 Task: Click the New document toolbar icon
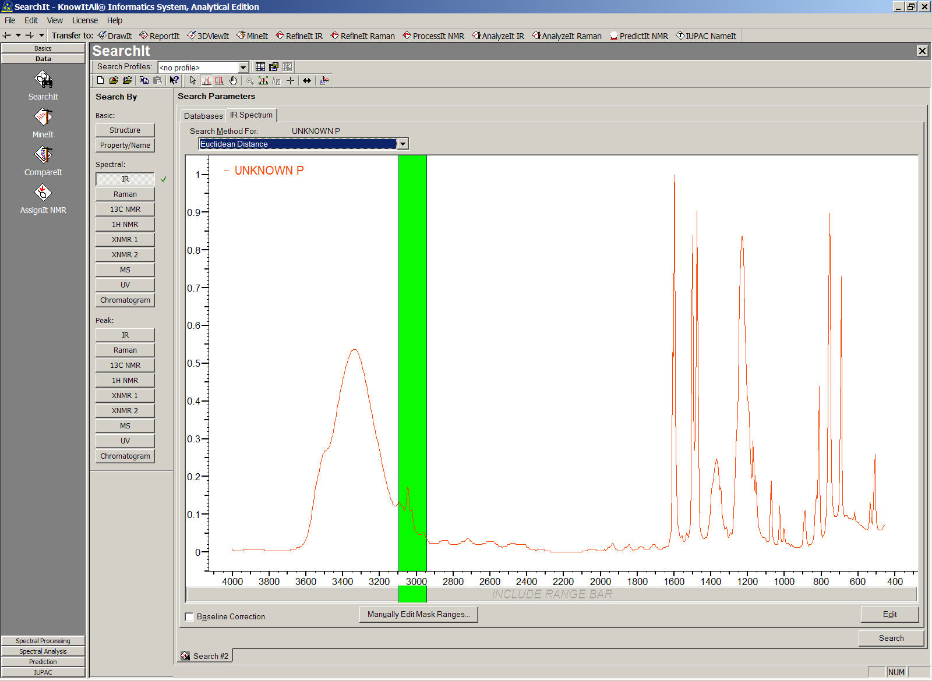pyautogui.click(x=100, y=80)
